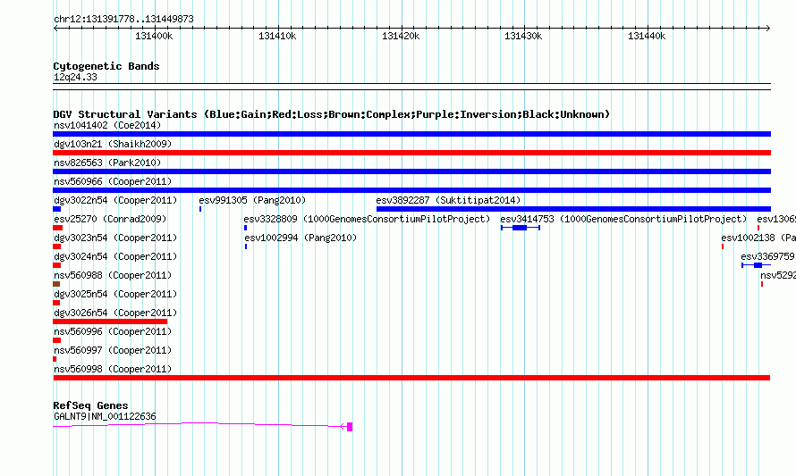
Task: Select brown nsv560988 complex glyph
Action: click(x=56, y=284)
